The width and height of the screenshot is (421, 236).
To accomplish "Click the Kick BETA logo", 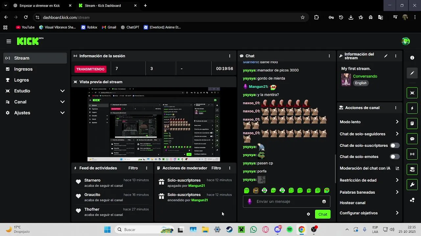I will (x=30, y=41).
